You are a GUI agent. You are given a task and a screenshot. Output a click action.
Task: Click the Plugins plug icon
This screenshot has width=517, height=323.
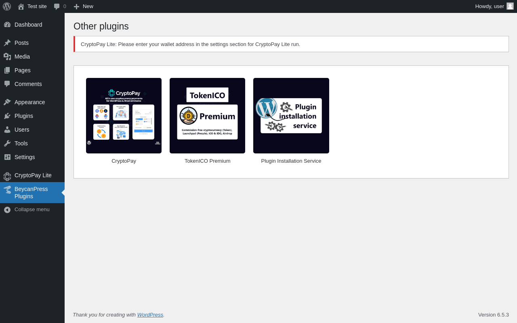[7, 116]
